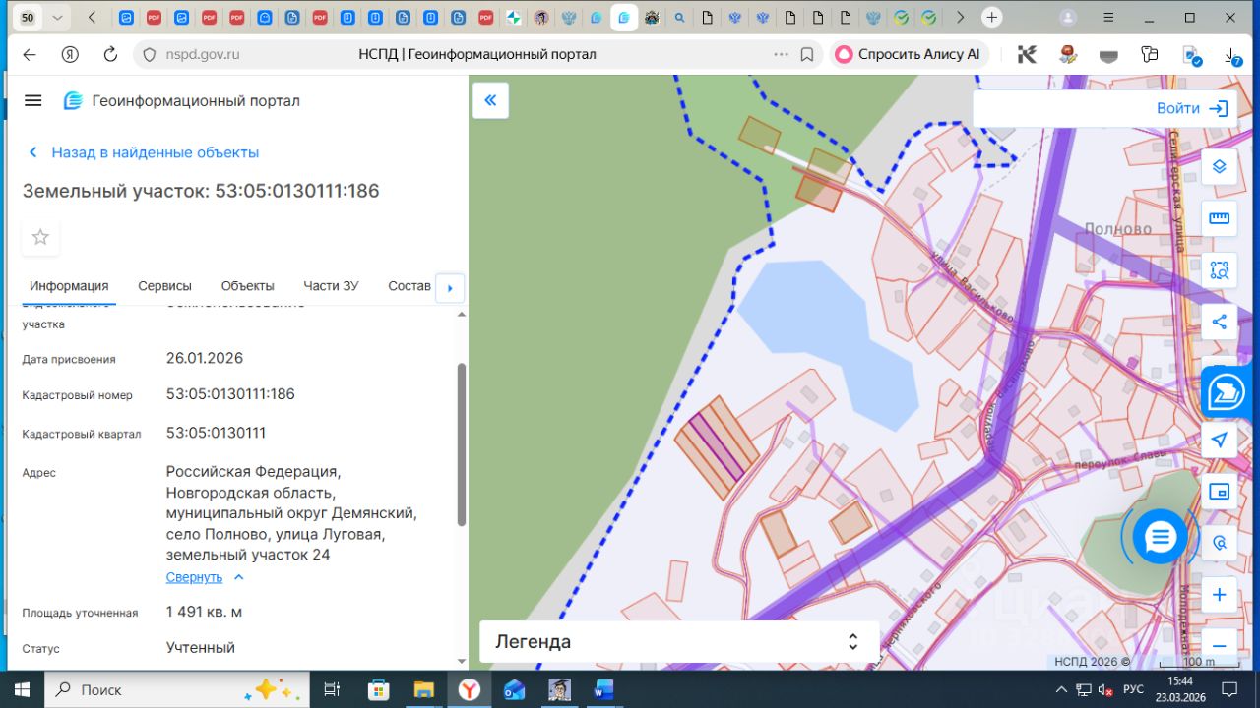Activate the area search selection tool

pyautogui.click(x=1219, y=269)
